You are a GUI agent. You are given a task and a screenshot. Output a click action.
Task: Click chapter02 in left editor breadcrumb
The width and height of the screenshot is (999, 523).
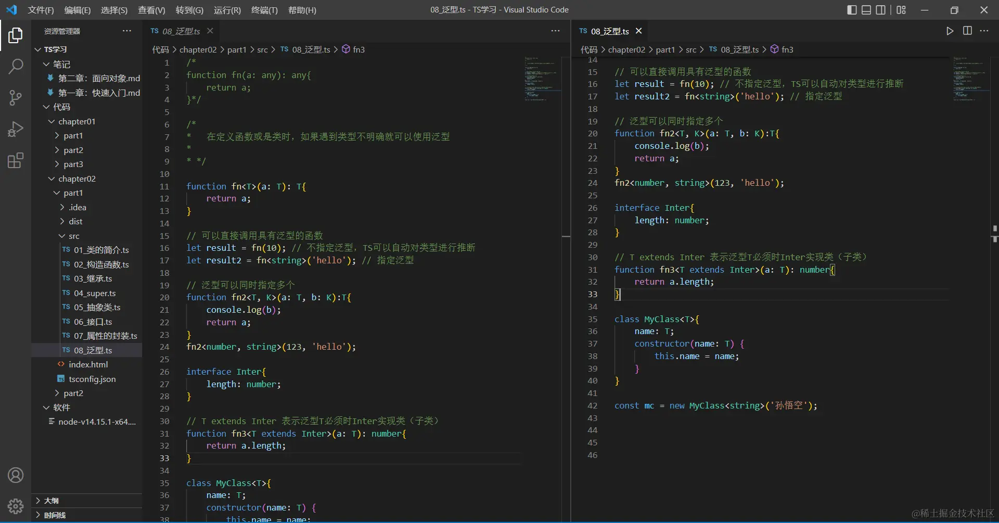(198, 49)
